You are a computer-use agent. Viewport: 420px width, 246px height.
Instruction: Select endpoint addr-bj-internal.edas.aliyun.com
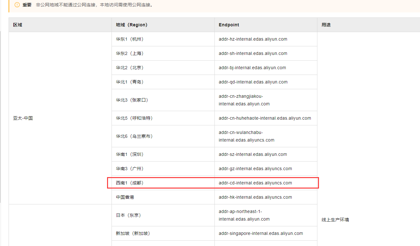click(252, 68)
